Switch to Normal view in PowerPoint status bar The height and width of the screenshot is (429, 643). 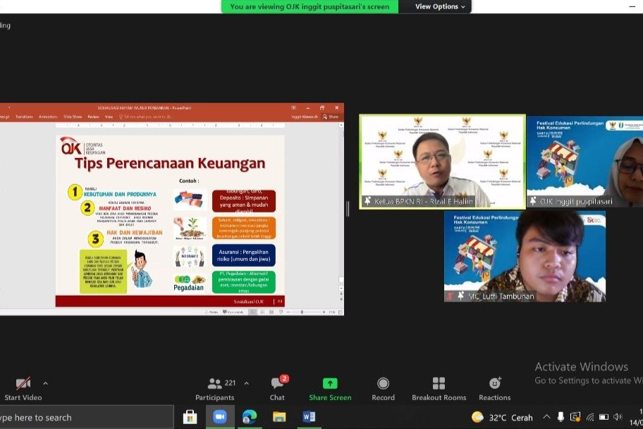click(x=253, y=313)
